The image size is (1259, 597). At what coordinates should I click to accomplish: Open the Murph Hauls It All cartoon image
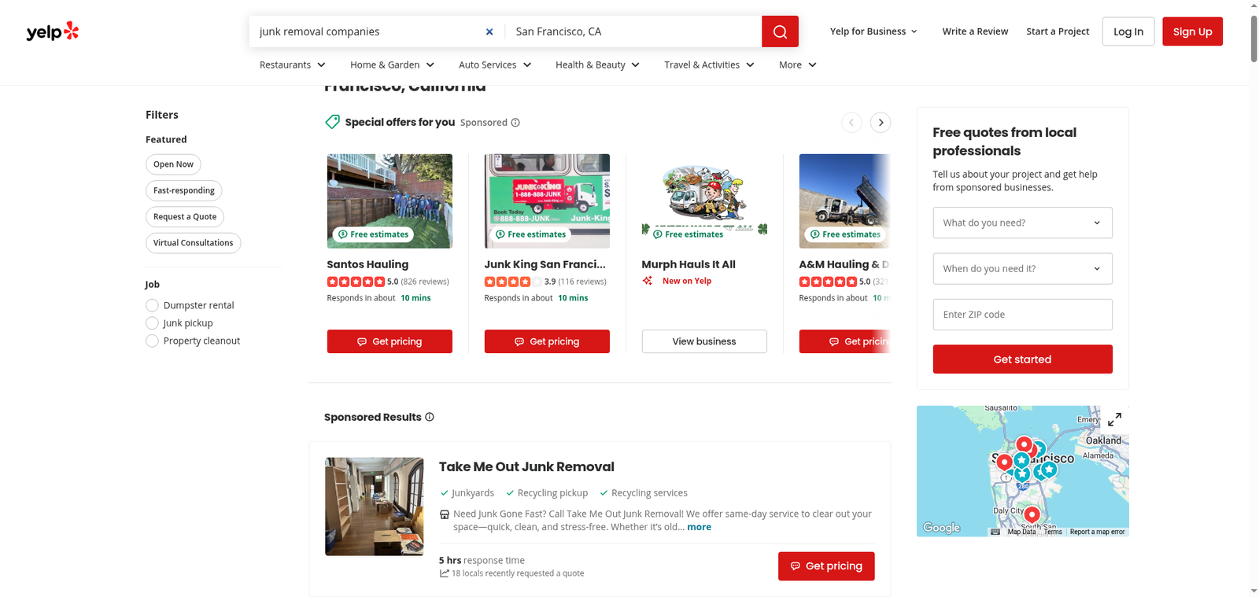point(704,201)
